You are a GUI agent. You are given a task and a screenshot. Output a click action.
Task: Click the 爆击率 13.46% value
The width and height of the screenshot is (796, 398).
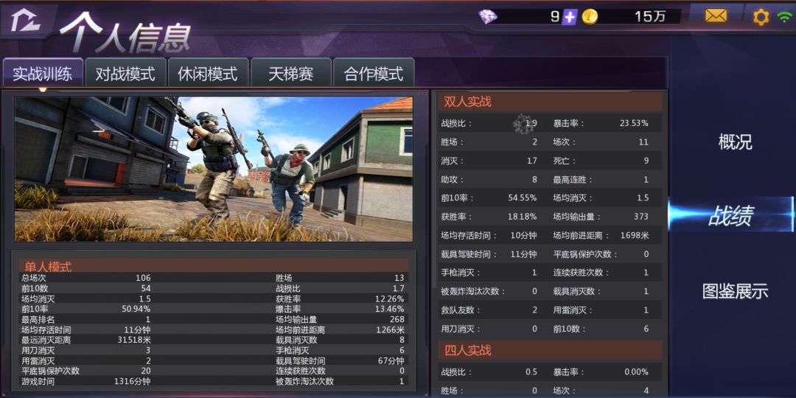click(x=389, y=309)
